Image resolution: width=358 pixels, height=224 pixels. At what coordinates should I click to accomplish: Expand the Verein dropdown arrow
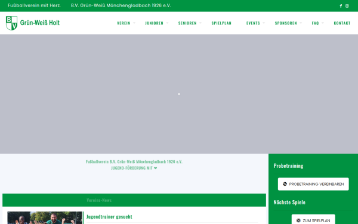click(134, 23)
